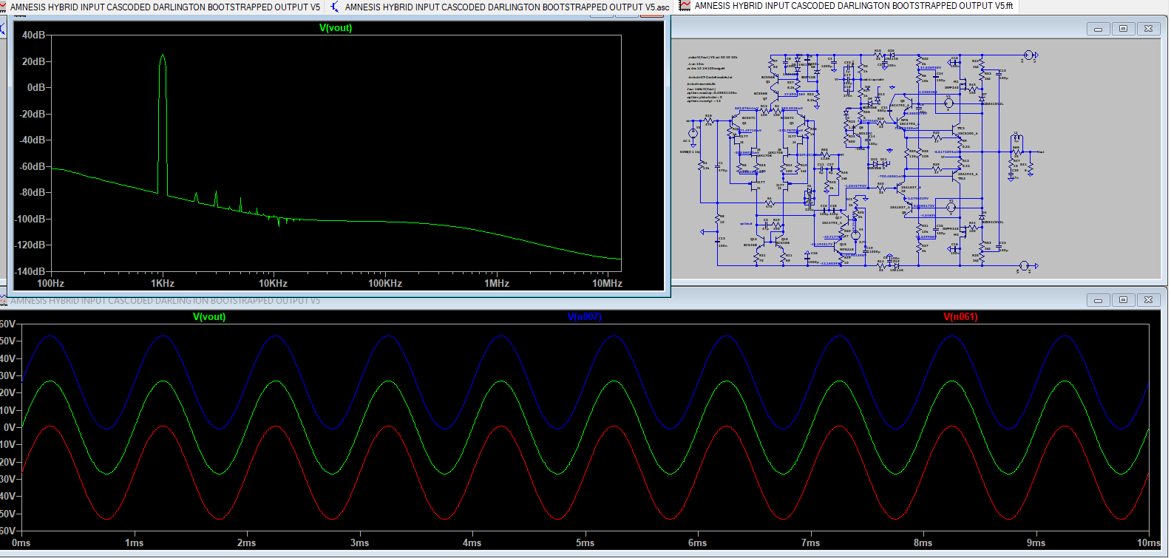Restore the transient waveform pane
This screenshot has height=558, width=1171.
click(x=1123, y=300)
